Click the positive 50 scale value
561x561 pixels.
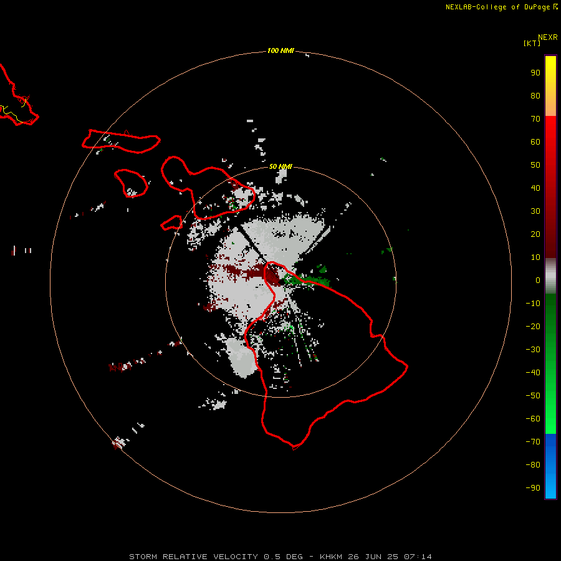[x=535, y=165]
